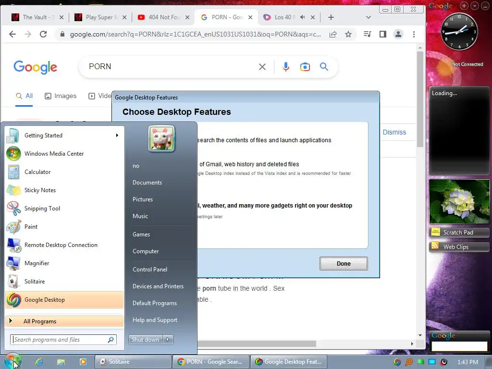This screenshot has width=492, height=369.
Task: Open Chrome's media control icon
Action: click(367, 34)
